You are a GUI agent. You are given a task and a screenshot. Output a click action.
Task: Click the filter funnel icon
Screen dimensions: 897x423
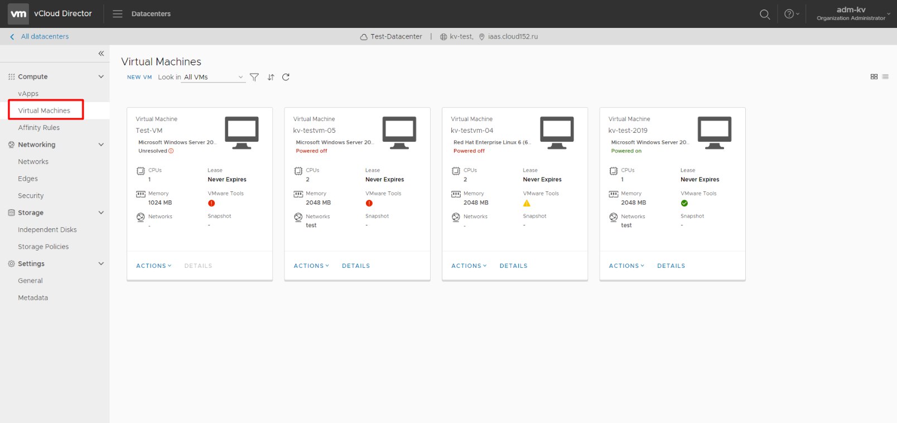tap(254, 78)
